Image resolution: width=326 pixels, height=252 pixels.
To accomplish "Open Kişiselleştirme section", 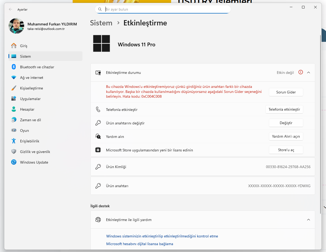I will click(x=45, y=88).
